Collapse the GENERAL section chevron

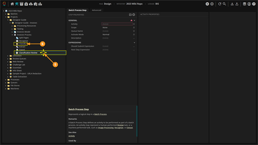coord(134,20)
